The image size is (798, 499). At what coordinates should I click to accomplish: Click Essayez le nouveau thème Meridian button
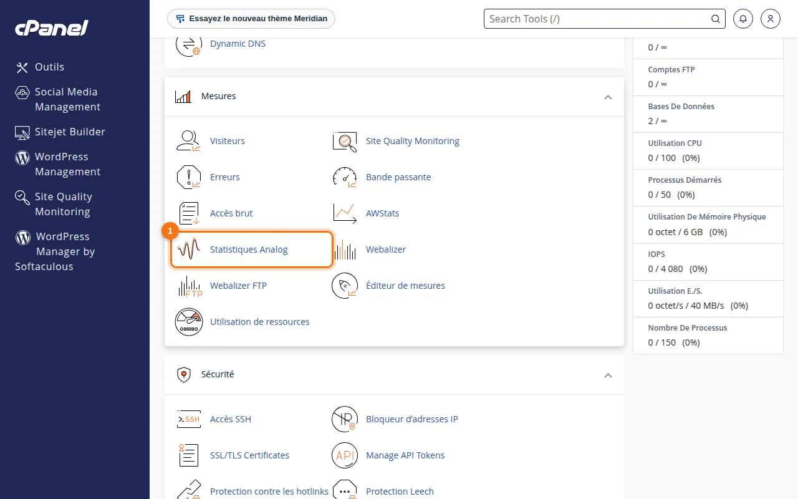pos(251,19)
